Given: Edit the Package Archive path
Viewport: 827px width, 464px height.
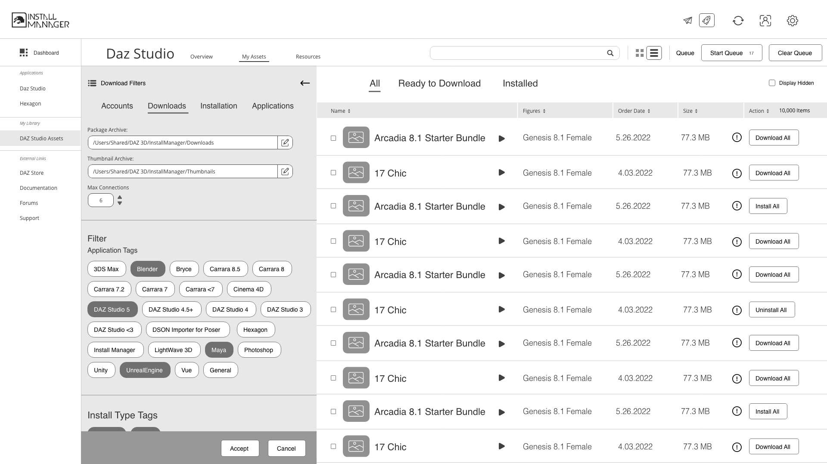Looking at the screenshot, I should (x=285, y=142).
